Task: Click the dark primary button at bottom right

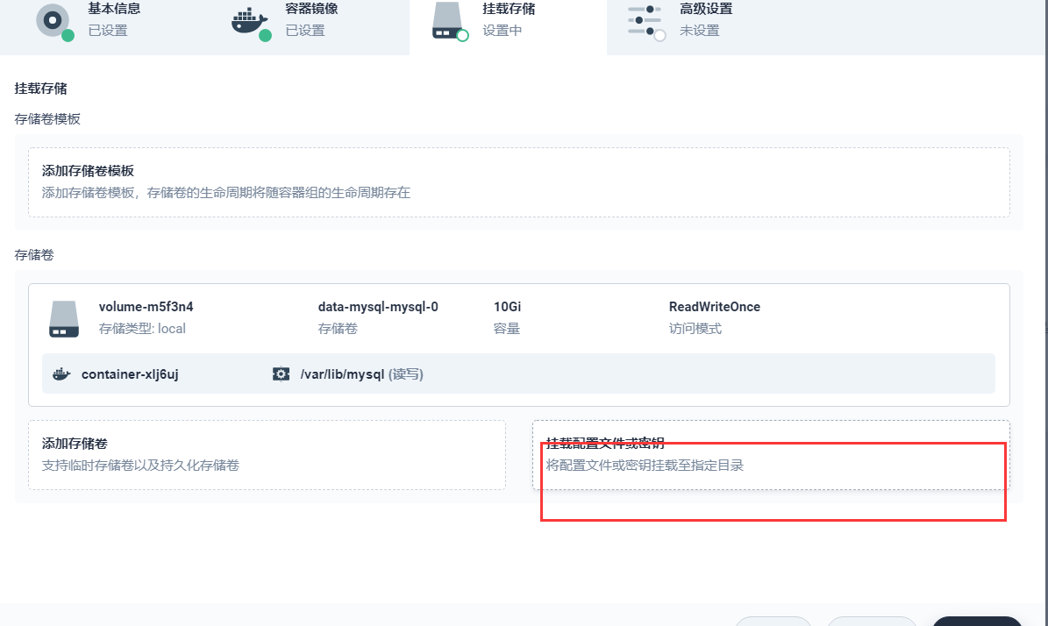Action: coord(976,621)
